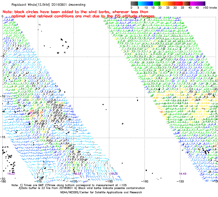This screenshot has width=218, height=197.
Task: Select the red 30-35 knots legend color
Action: [x=179, y=3]
